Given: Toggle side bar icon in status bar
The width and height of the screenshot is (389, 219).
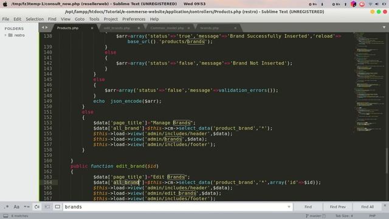Looking at the screenshot, I should point(5,216).
